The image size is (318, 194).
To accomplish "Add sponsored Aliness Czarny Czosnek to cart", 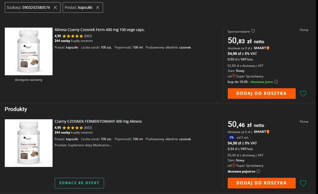I will [x=261, y=94].
